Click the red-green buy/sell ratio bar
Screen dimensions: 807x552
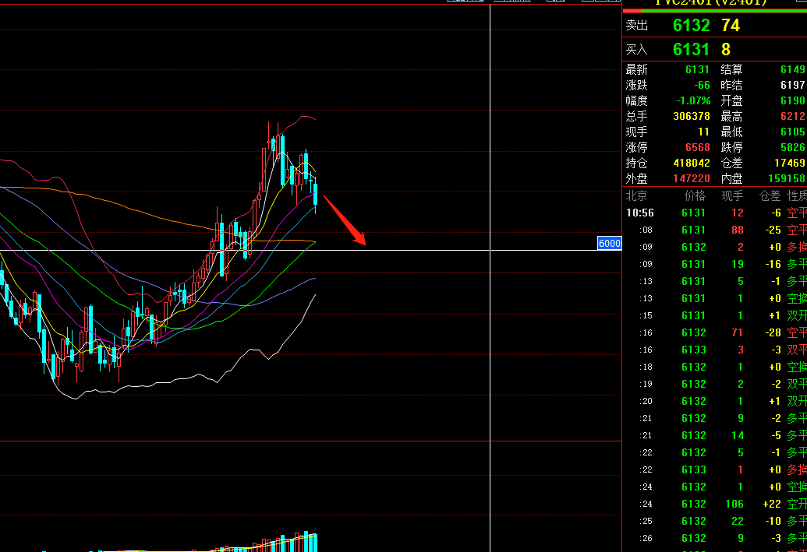click(x=713, y=11)
